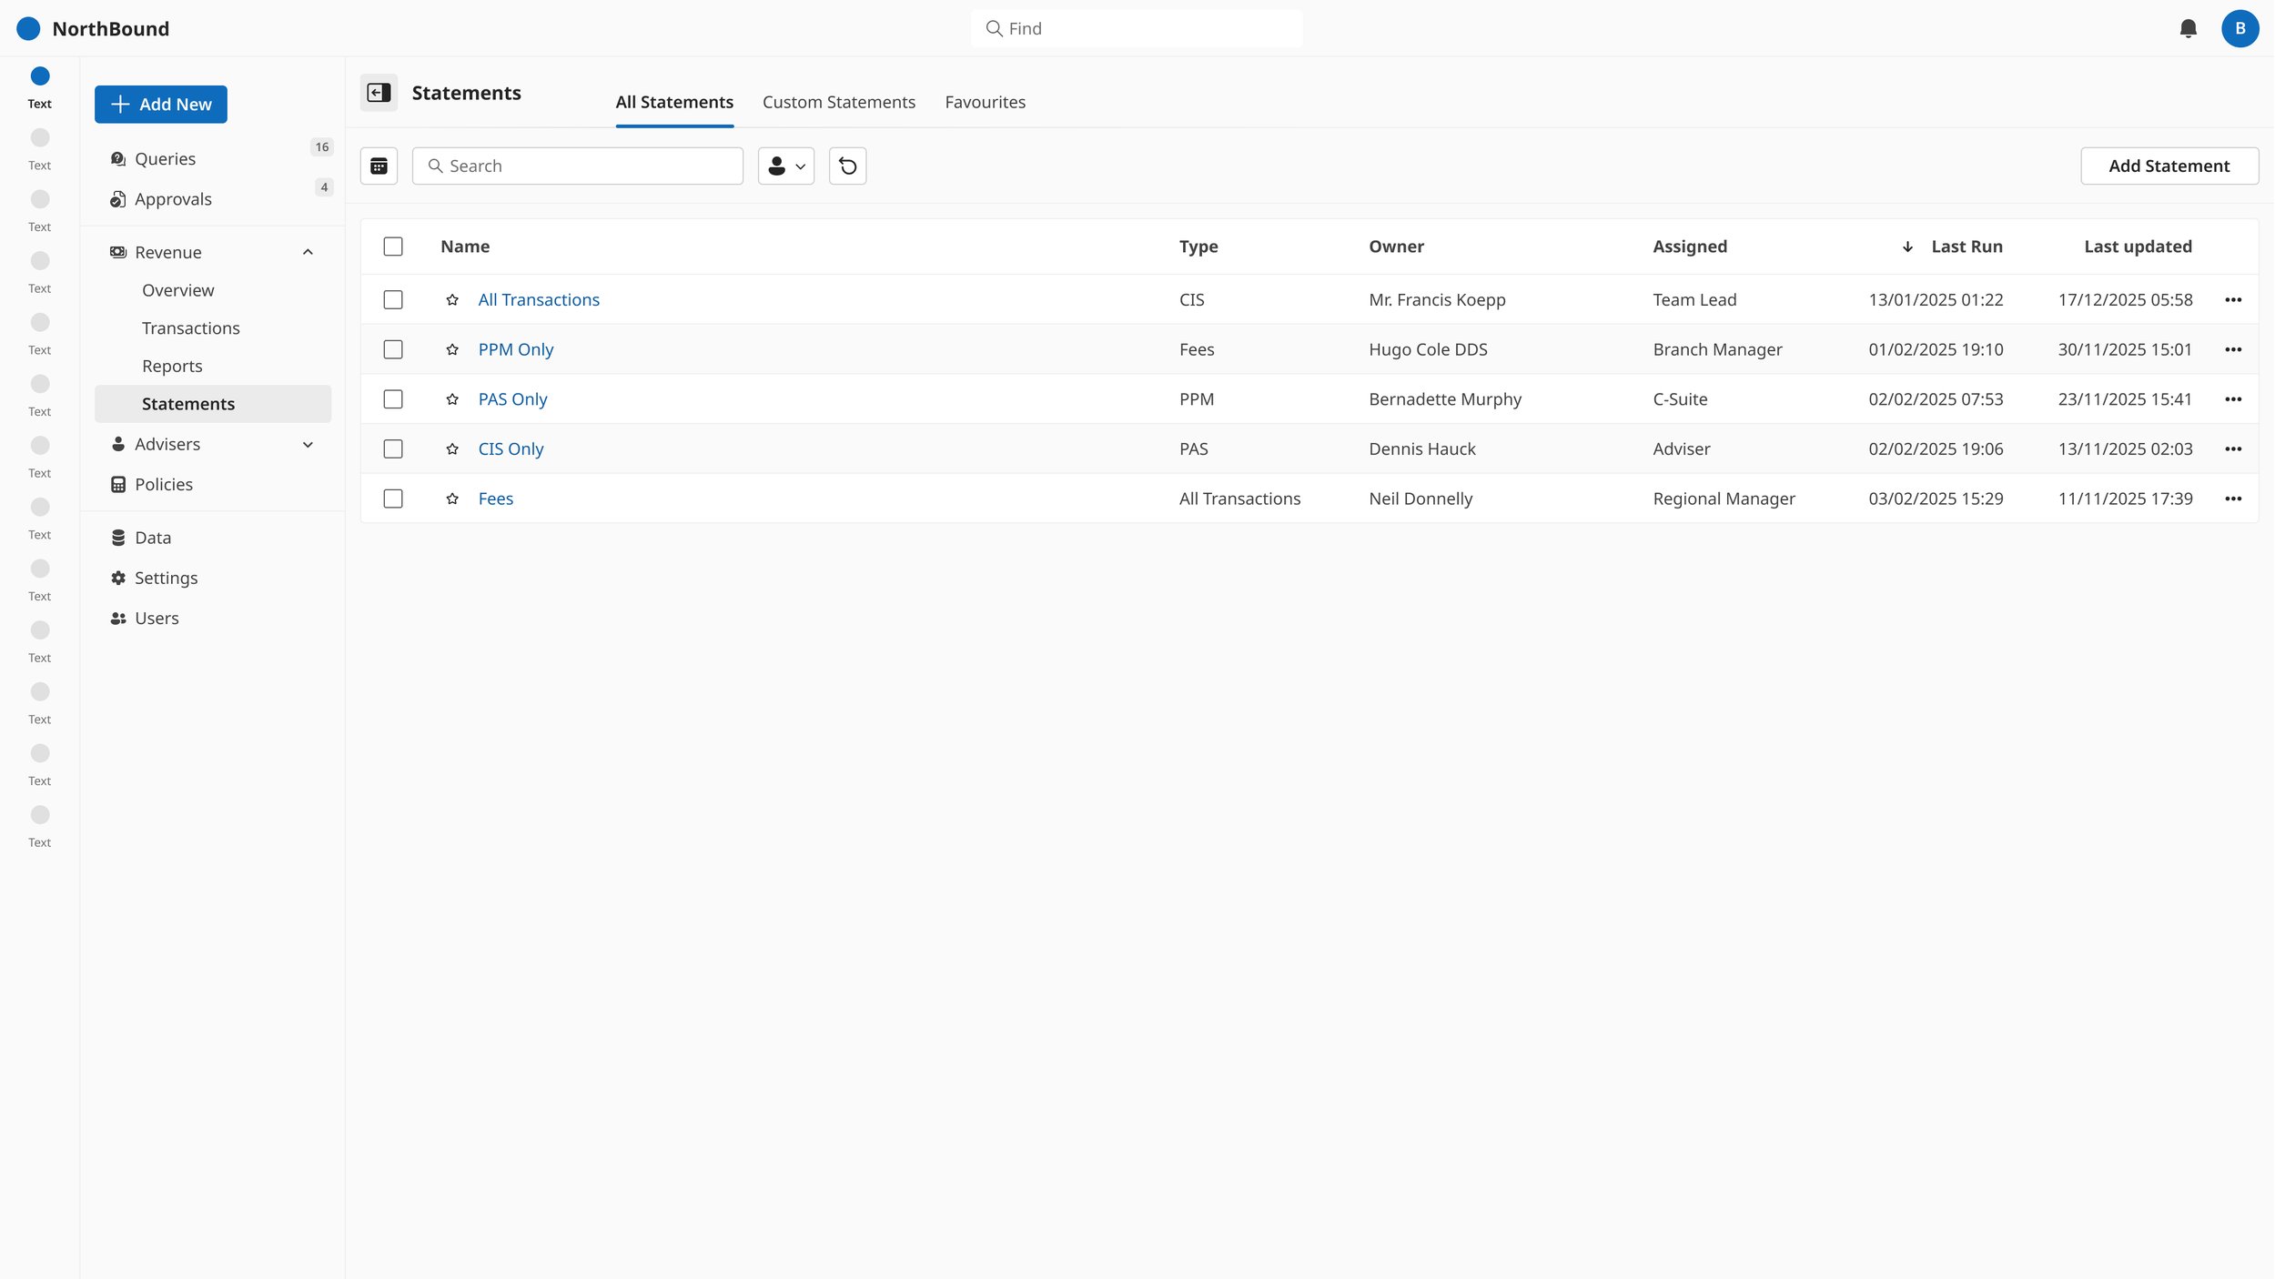Collapse sidebar using panel toggle icon

coord(379,93)
